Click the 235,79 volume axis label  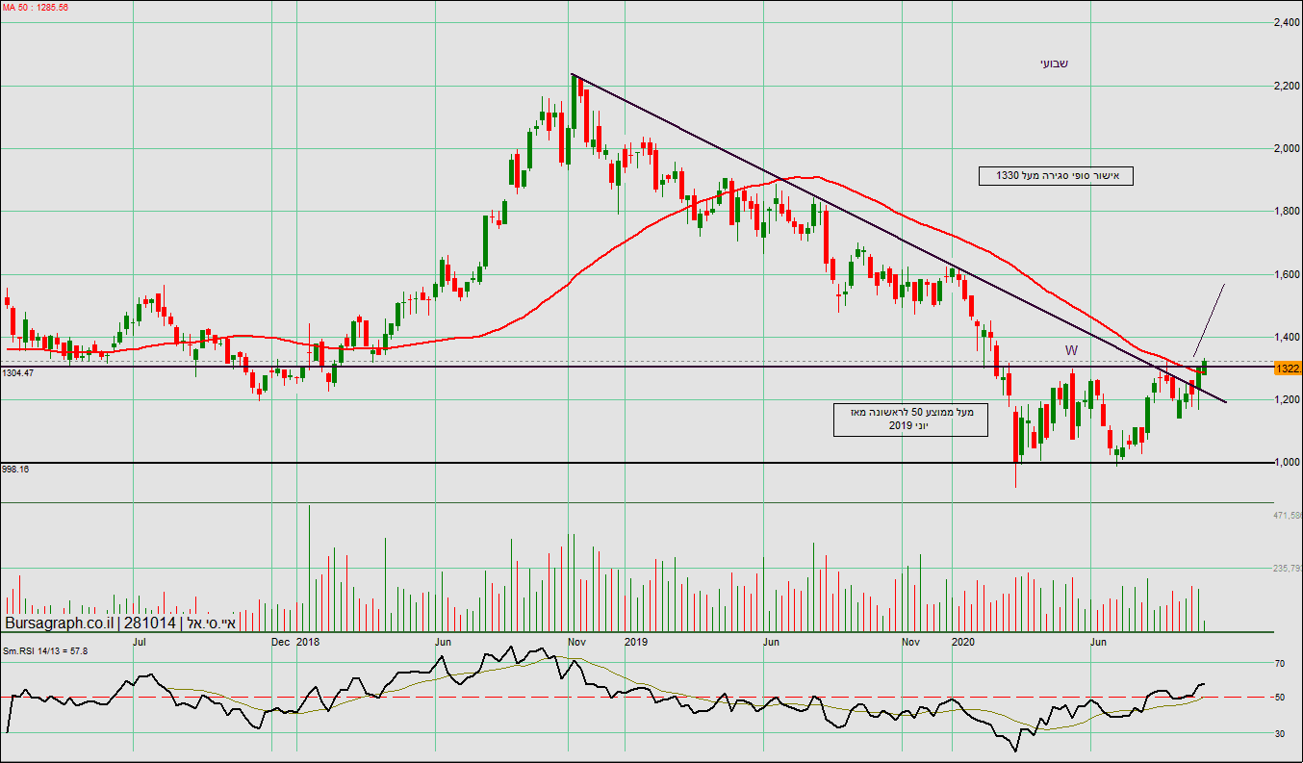(x=1288, y=569)
